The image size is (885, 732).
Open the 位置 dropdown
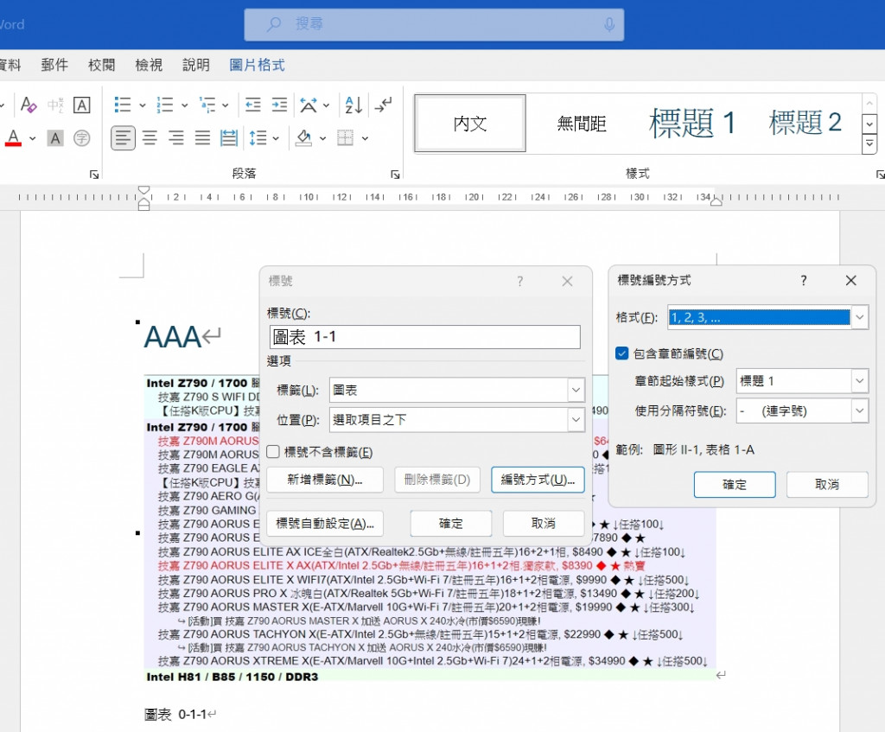[x=576, y=419]
